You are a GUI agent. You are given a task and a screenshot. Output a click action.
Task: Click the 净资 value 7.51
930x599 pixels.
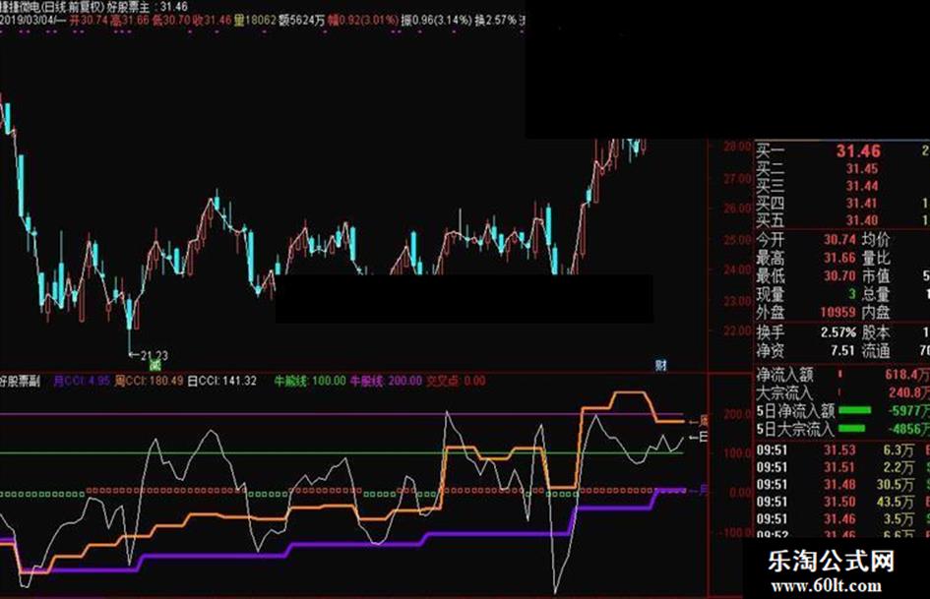click(x=842, y=350)
